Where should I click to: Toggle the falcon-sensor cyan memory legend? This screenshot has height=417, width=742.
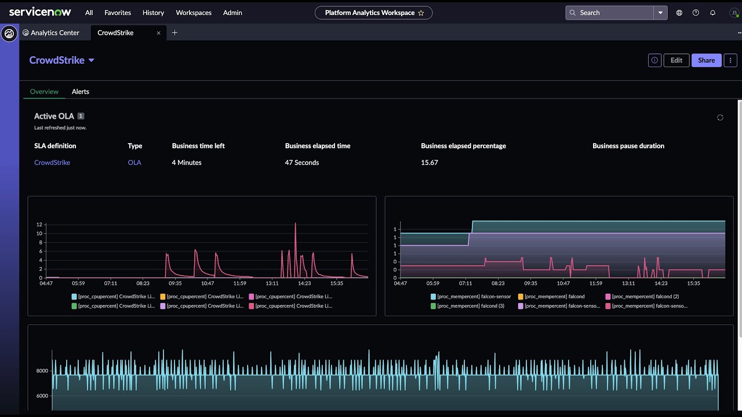pos(471,297)
